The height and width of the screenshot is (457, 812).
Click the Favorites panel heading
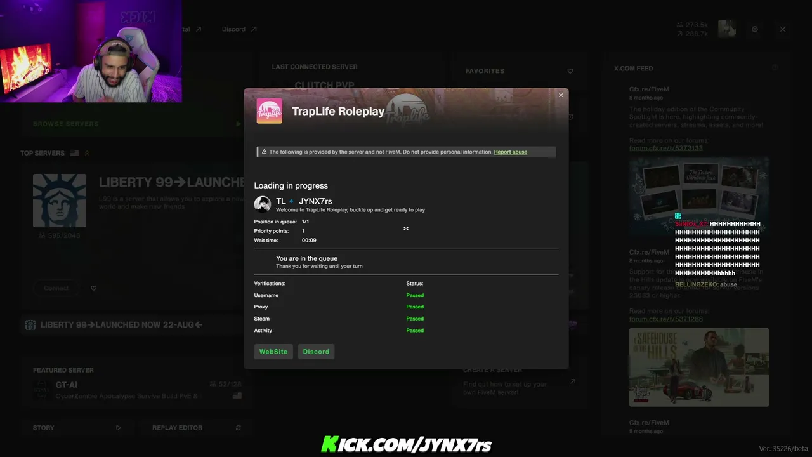click(485, 71)
